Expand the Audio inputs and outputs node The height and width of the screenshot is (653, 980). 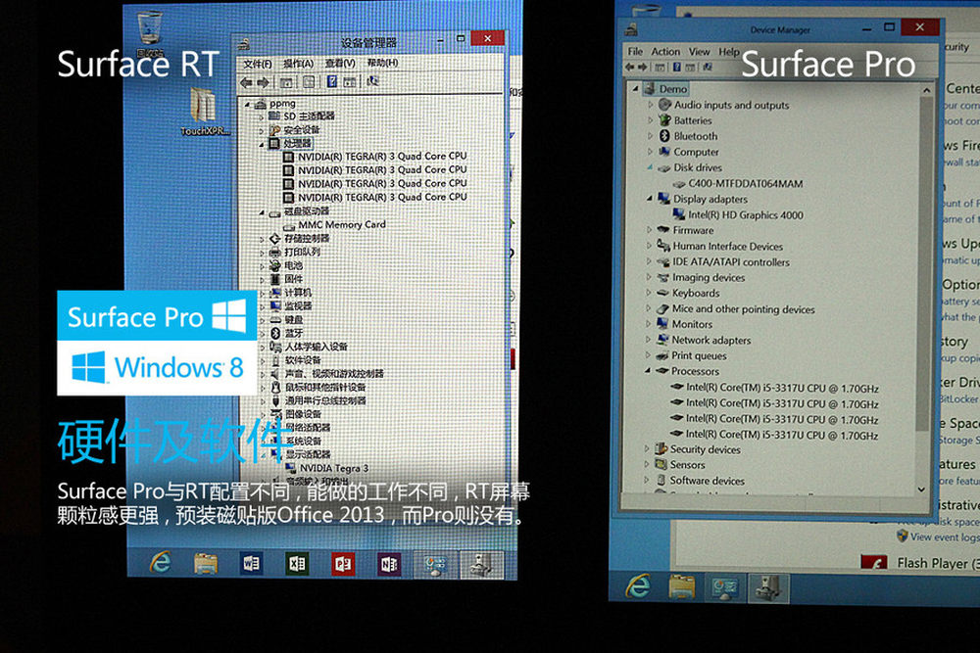pyautogui.click(x=650, y=105)
